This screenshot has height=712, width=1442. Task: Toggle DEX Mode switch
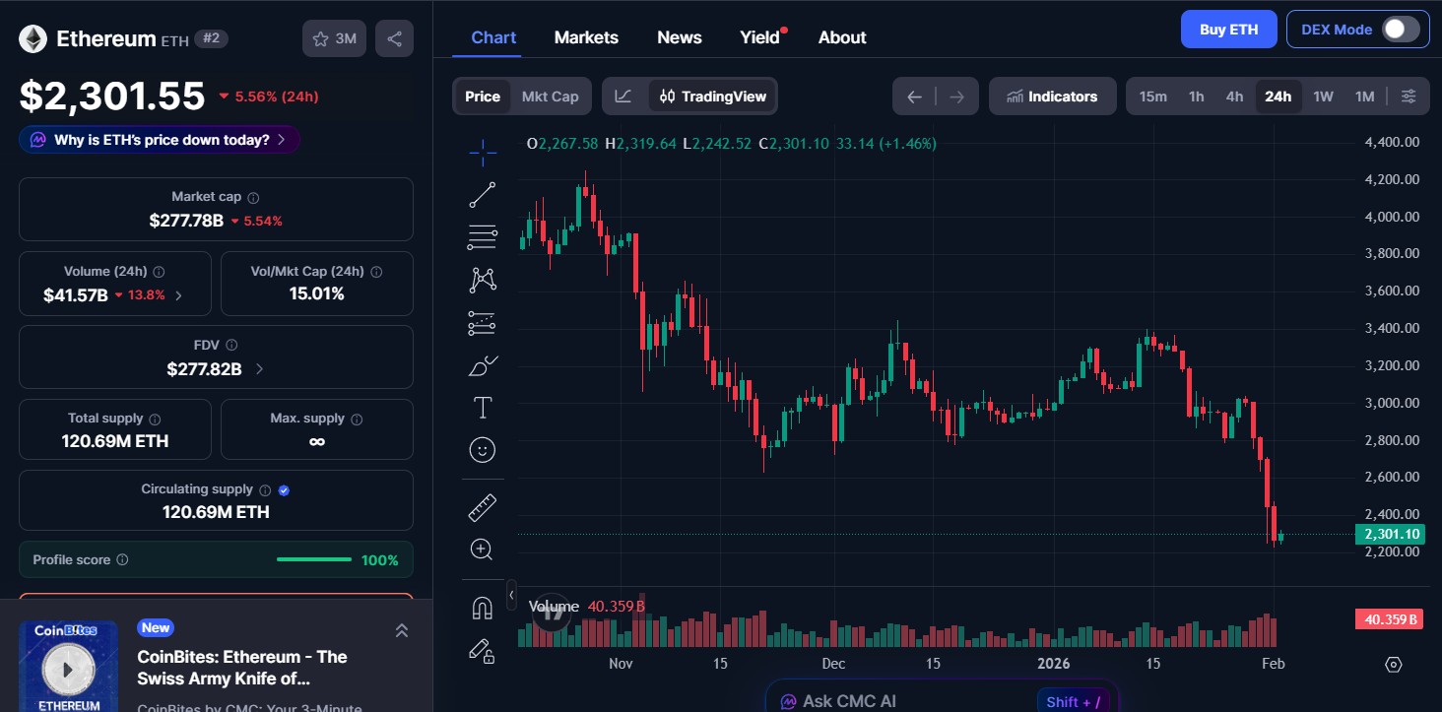pyautogui.click(x=1401, y=29)
